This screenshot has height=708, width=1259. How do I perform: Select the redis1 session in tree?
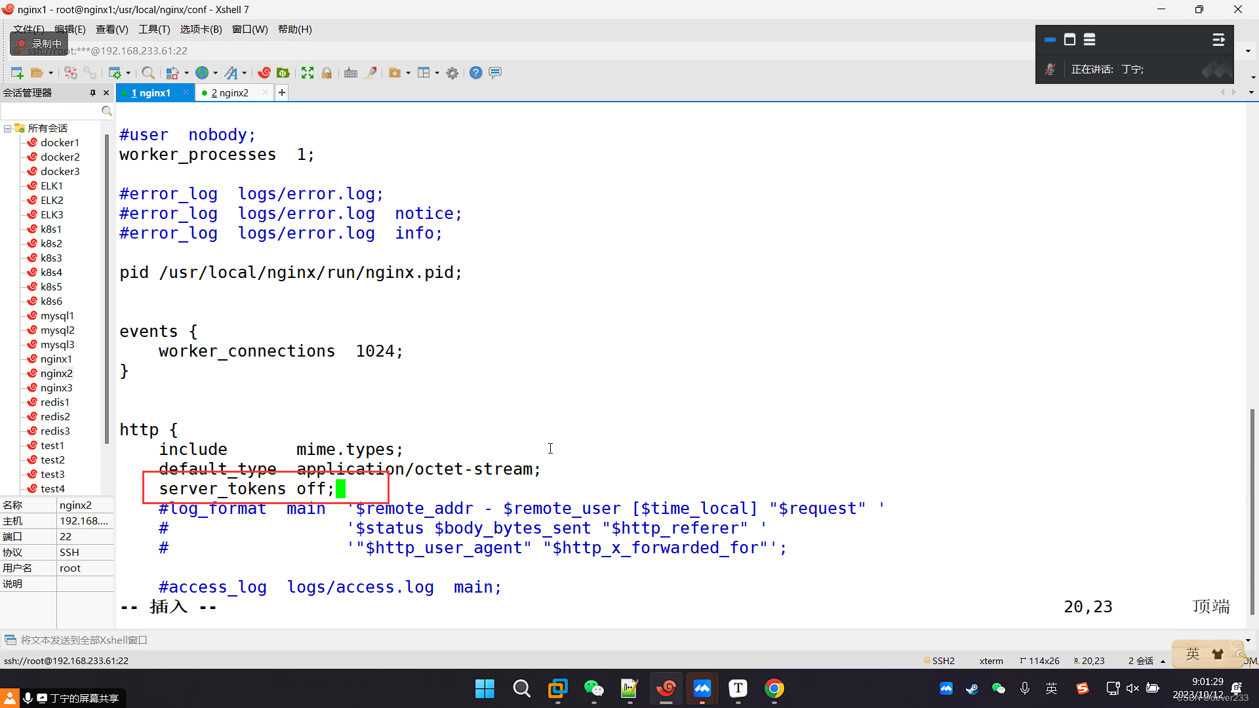pyautogui.click(x=54, y=402)
